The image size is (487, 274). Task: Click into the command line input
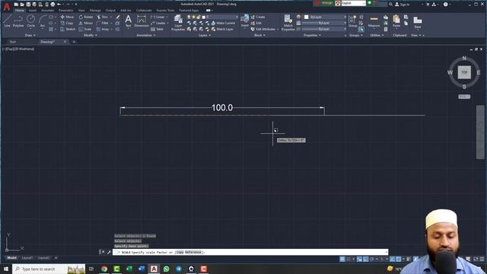[x=250, y=252]
